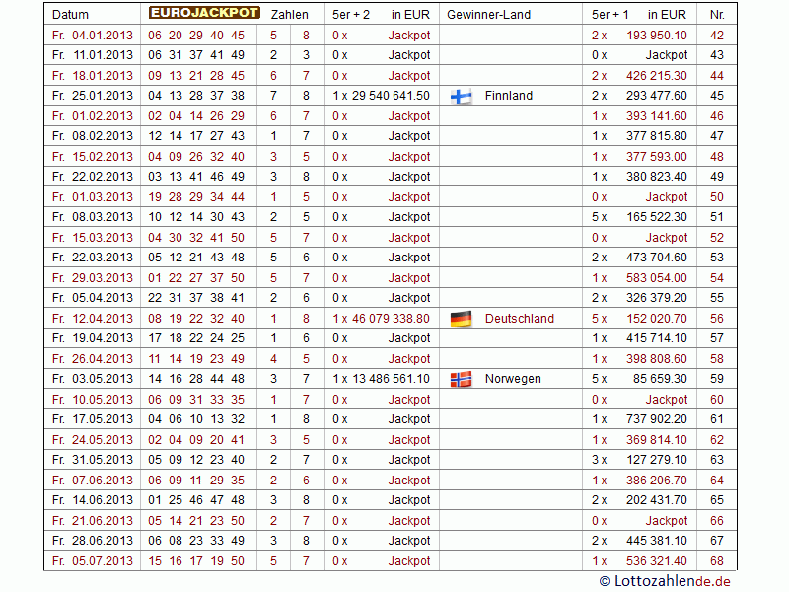Select the Zahlen column header

[289, 15]
